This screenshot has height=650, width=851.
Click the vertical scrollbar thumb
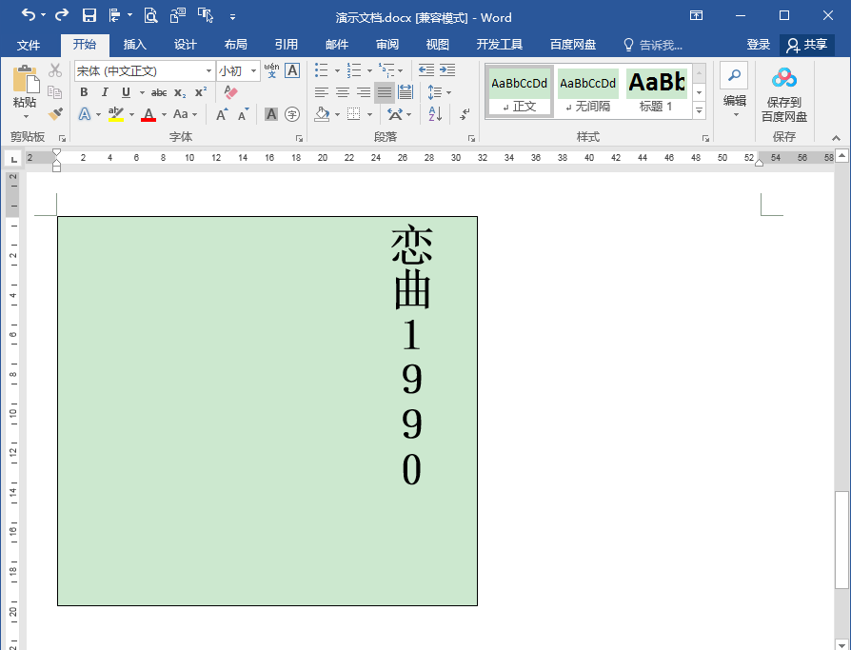(841, 540)
